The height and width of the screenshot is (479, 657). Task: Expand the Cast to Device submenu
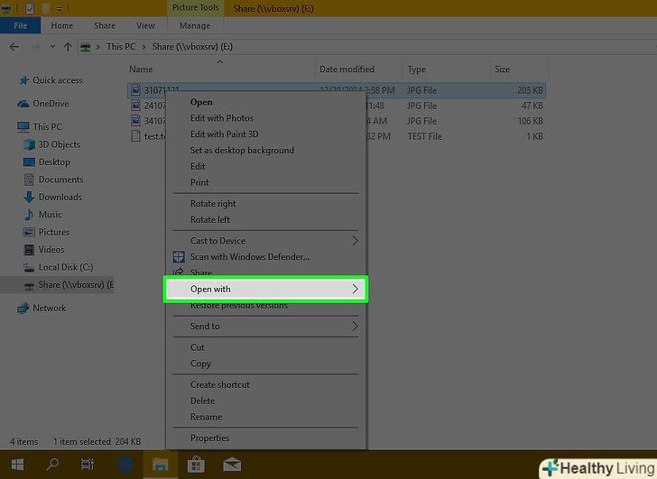click(x=355, y=241)
